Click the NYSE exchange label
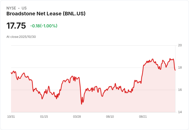This screenshot has height=130, width=189. [11, 8]
